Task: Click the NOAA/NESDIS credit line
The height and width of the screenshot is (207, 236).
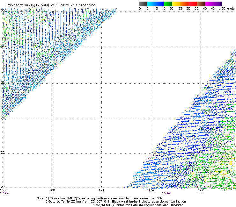Action: pyautogui.click(x=138, y=205)
